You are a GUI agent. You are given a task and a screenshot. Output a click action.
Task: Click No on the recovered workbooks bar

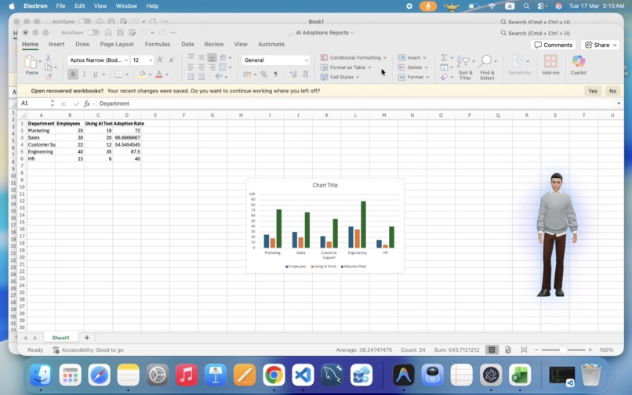tap(612, 91)
